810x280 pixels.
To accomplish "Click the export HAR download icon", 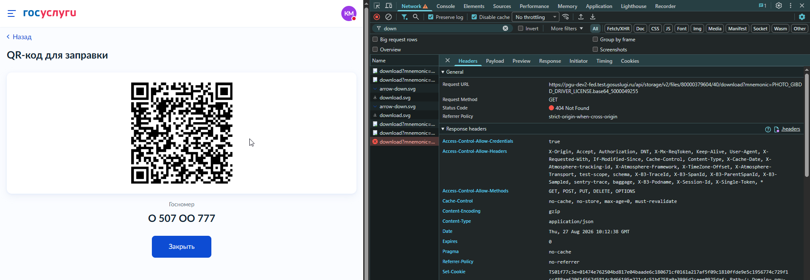I will click(x=593, y=17).
